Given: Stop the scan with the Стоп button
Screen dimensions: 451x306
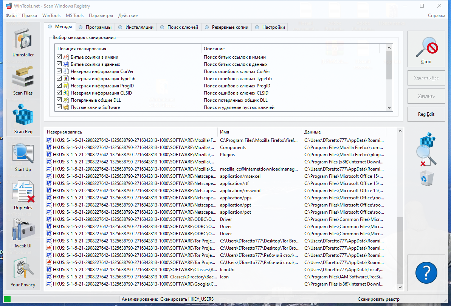Looking at the screenshot, I should pos(426,49).
